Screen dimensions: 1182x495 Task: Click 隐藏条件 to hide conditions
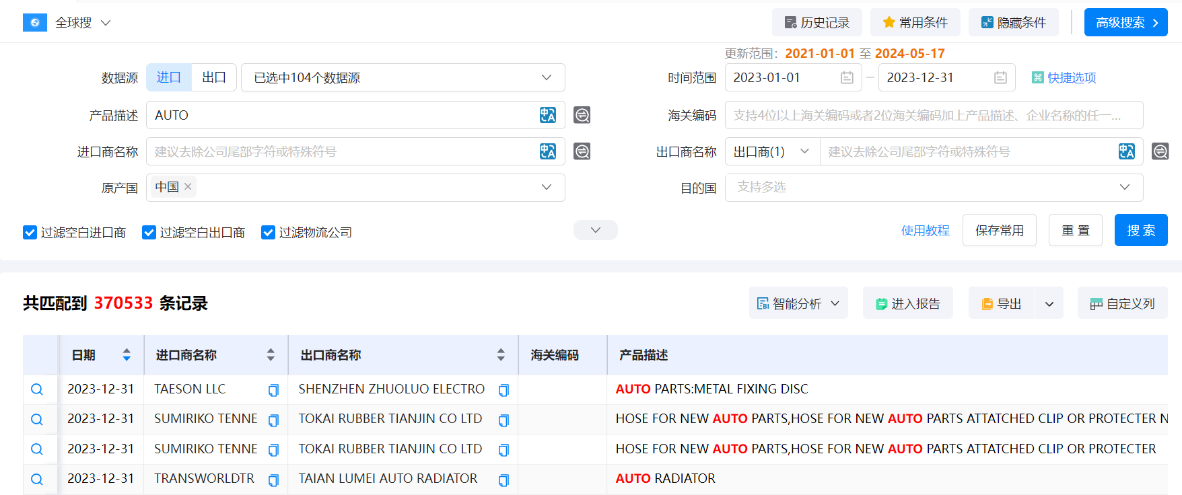click(x=1014, y=22)
